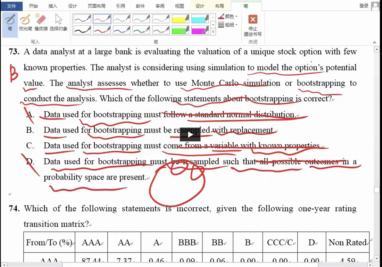Click the 'BB' column header cell
Screen dimensions: 382x267
pyautogui.click(x=218, y=242)
